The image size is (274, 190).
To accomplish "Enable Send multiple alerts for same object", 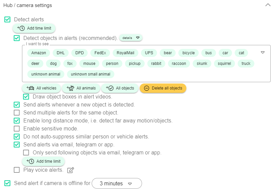I will click(17, 113).
